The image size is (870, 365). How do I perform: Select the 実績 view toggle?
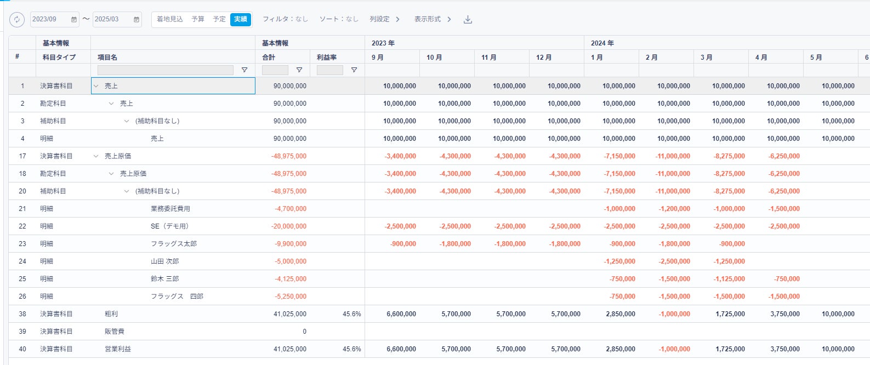click(x=241, y=19)
